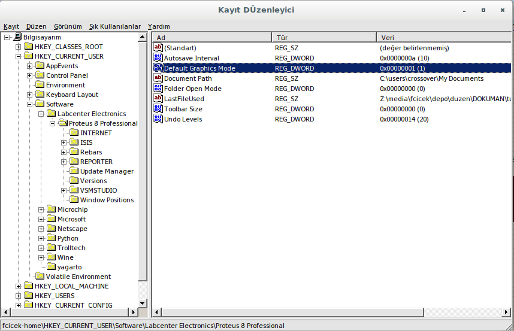This screenshot has width=514, height=331.
Task: Expand the Wine key
Action: [41, 257]
